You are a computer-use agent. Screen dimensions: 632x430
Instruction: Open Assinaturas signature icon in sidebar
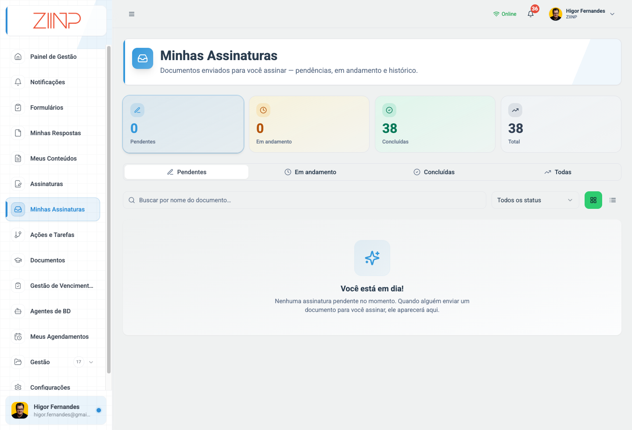(18, 184)
